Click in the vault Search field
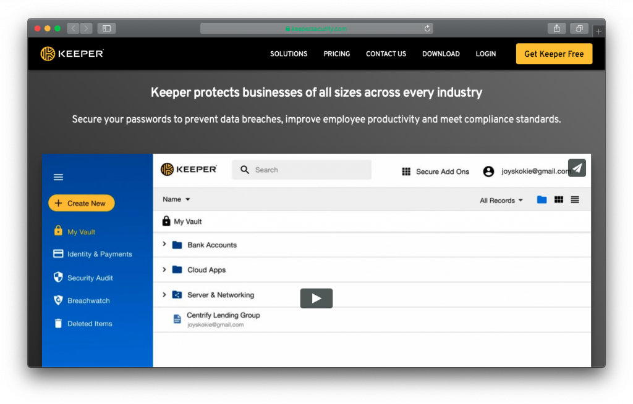Viewport: 633px width, 404px height. click(302, 170)
